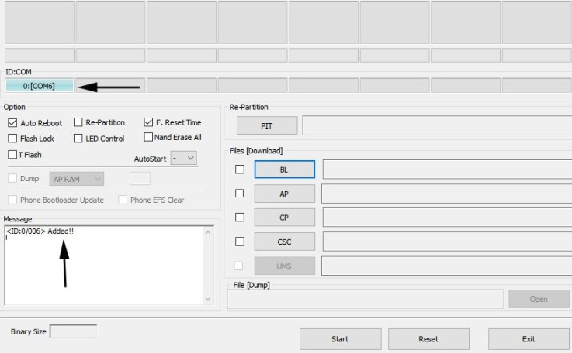
Task: Click the Exit button
Action: (x=529, y=339)
